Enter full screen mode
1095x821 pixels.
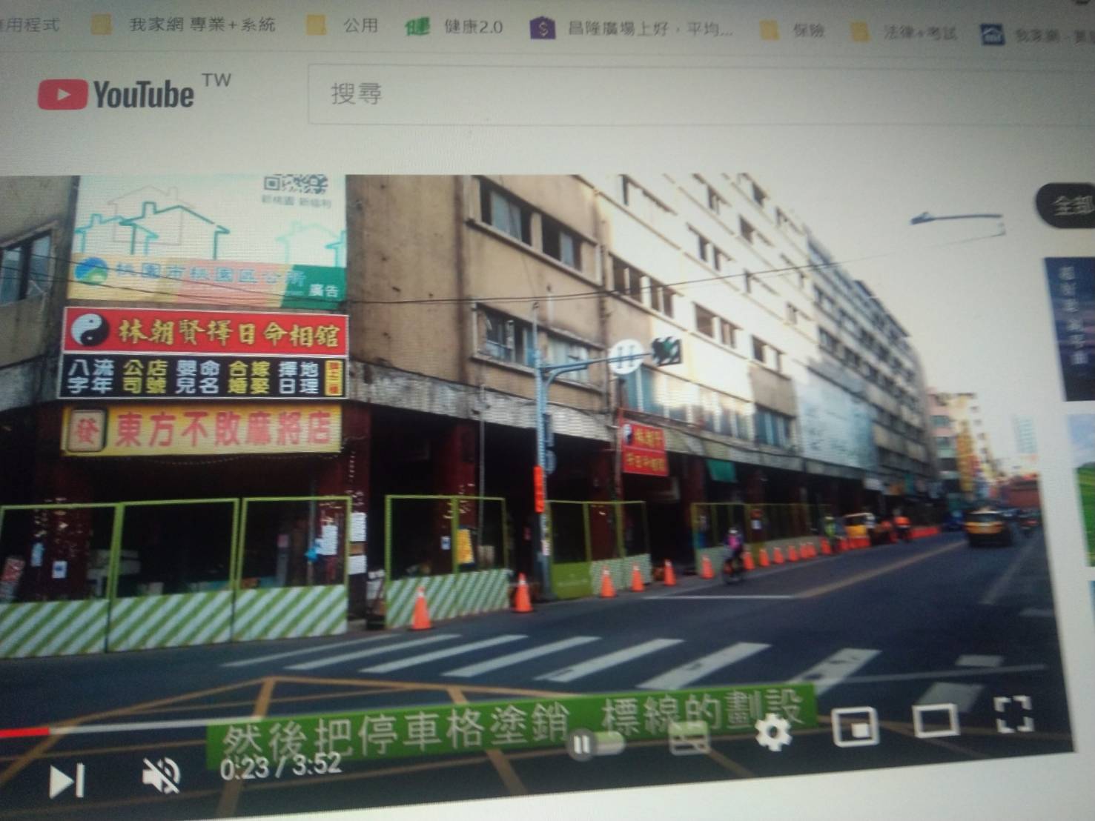pos(1013,714)
